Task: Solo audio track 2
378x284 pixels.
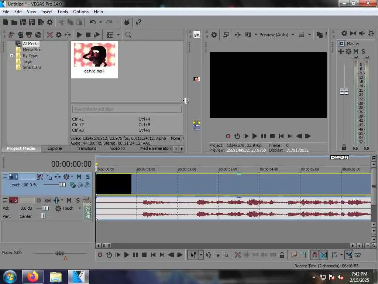Action: (78, 200)
